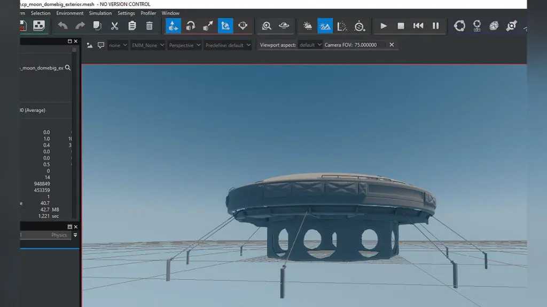Click the Cut scissors icon

click(x=114, y=26)
